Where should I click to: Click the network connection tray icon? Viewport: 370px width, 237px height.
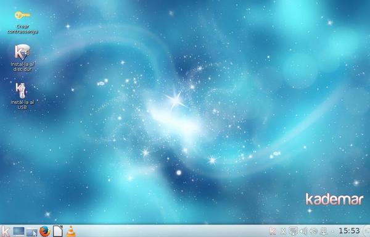click(324, 231)
